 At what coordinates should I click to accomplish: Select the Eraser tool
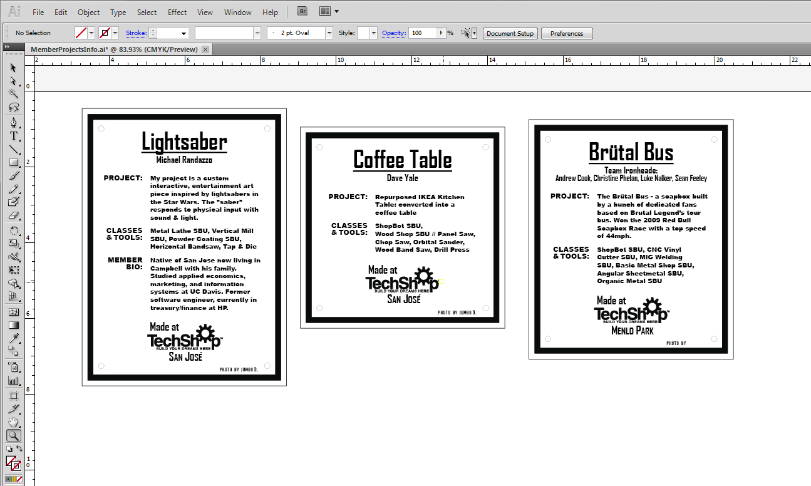pyautogui.click(x=13, y=215)
